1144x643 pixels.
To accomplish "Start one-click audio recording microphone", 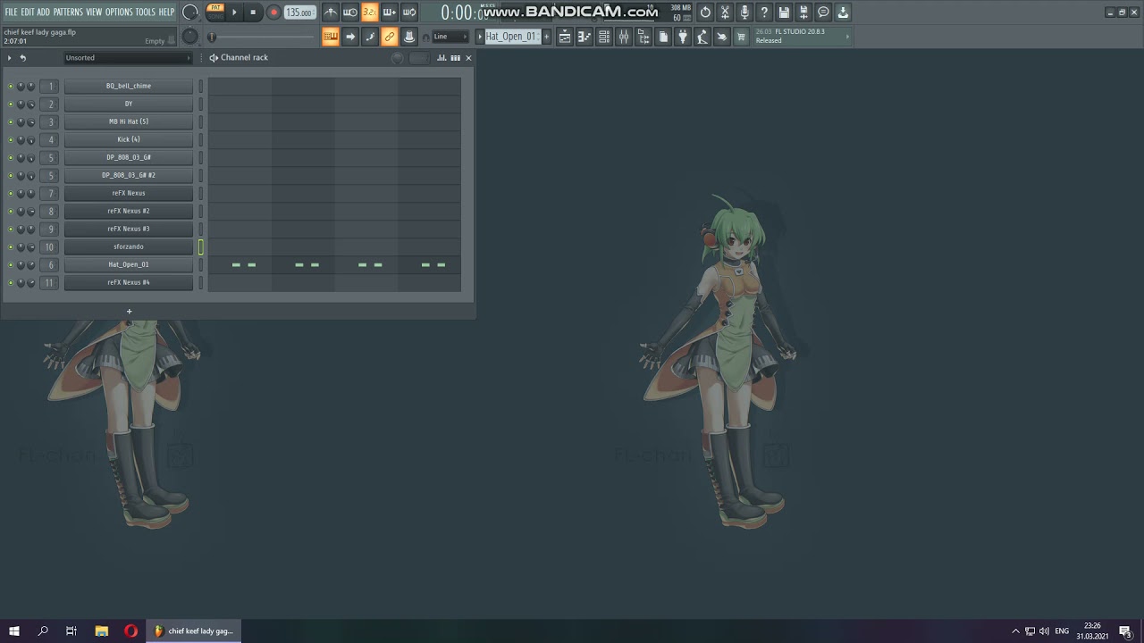I will (x=744, y=13).
